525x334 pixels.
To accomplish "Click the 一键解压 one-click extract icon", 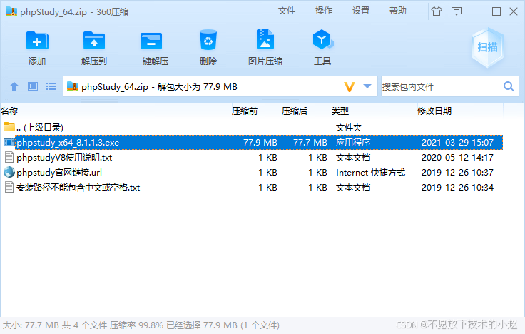I will pos(151,41).
